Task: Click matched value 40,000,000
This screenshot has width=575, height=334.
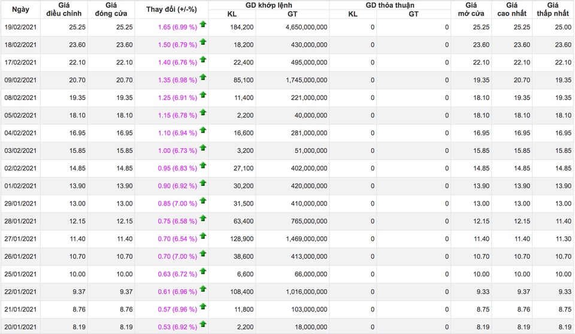Action: pyautogui.click(x=311, y=115)
